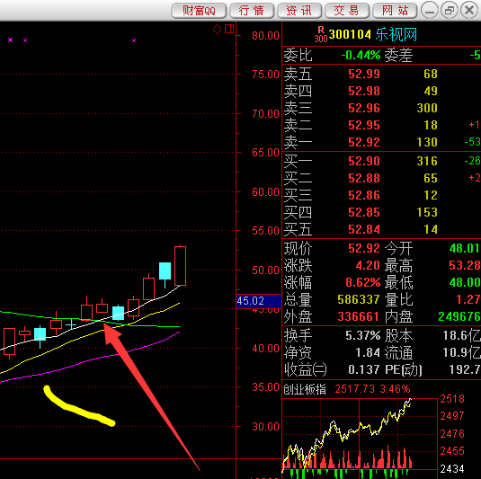This screenshot has width=481, height=479.
Task: Click the third magenta x marker
Action: click(x=134, y=40)
